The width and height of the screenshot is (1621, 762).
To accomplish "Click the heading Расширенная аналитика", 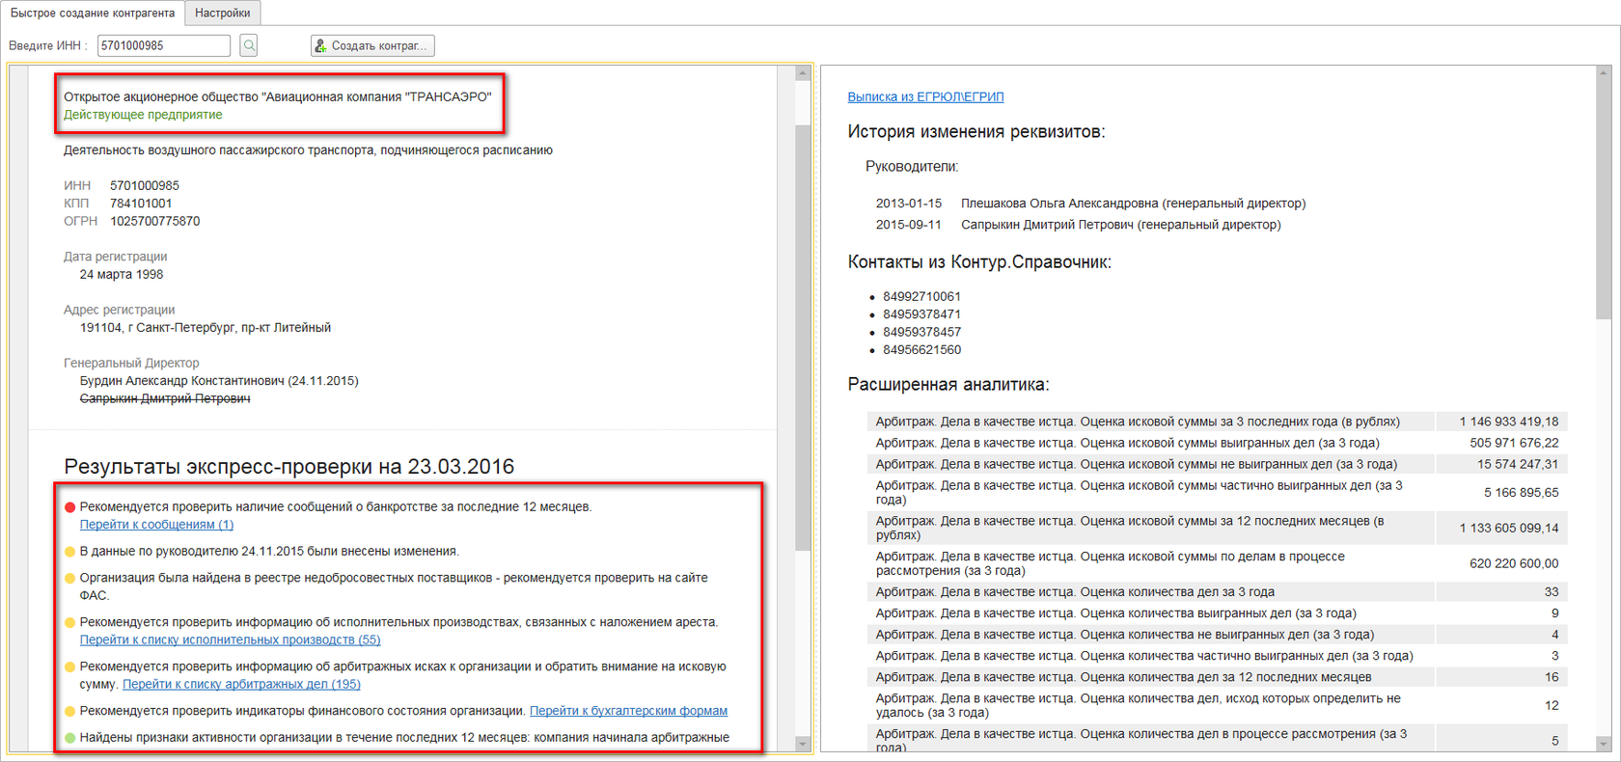I will click(948, 385).
